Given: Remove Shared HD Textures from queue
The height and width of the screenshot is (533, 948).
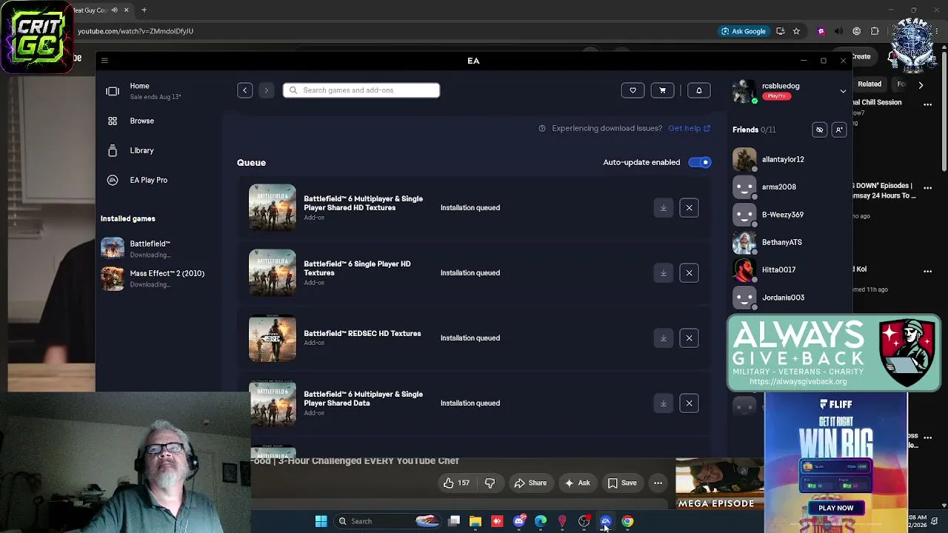Looking at the screenshot, I should point(689,208).
